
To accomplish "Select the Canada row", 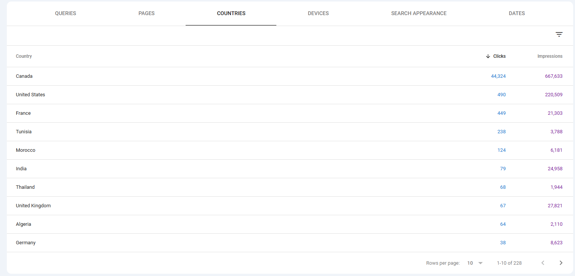I will tap(24, 76).
